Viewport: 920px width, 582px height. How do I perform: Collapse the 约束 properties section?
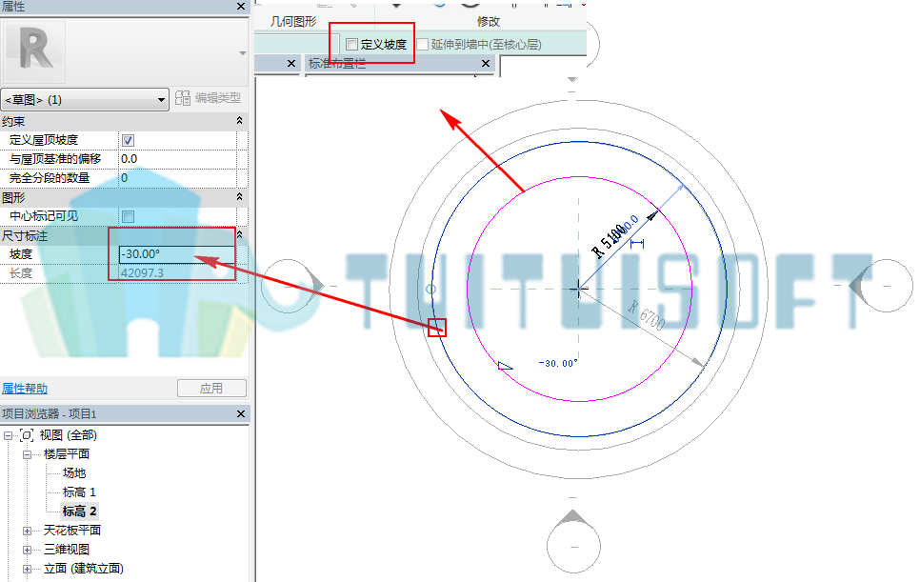coord(239,120)
